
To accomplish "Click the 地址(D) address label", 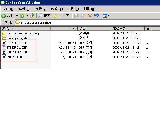I will [7, 22].
